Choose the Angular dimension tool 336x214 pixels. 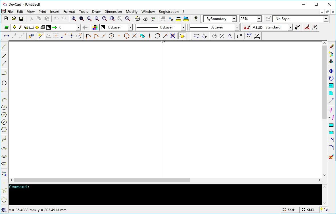pyautogui.click(x=229, y=36)
